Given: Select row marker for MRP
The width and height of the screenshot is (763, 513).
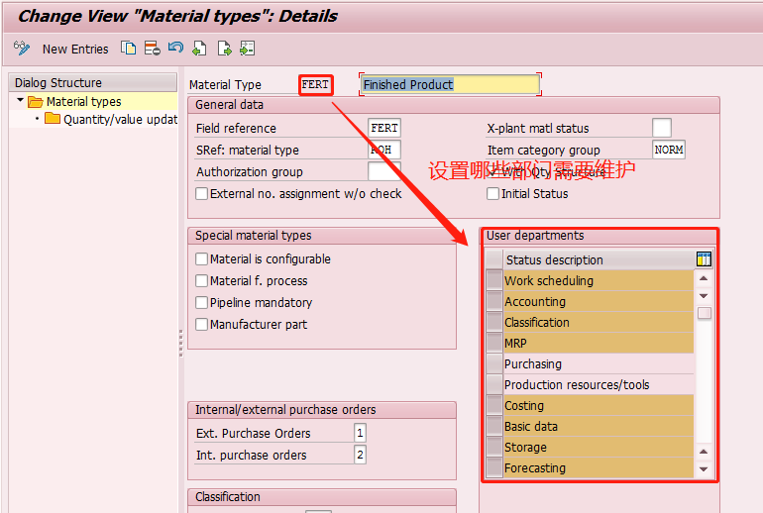Looking at the screenshot, I should click(x=494, y=344).
